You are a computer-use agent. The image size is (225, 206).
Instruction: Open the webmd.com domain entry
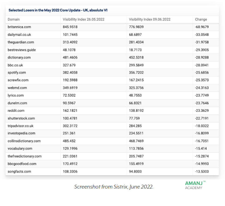[17, 88]
